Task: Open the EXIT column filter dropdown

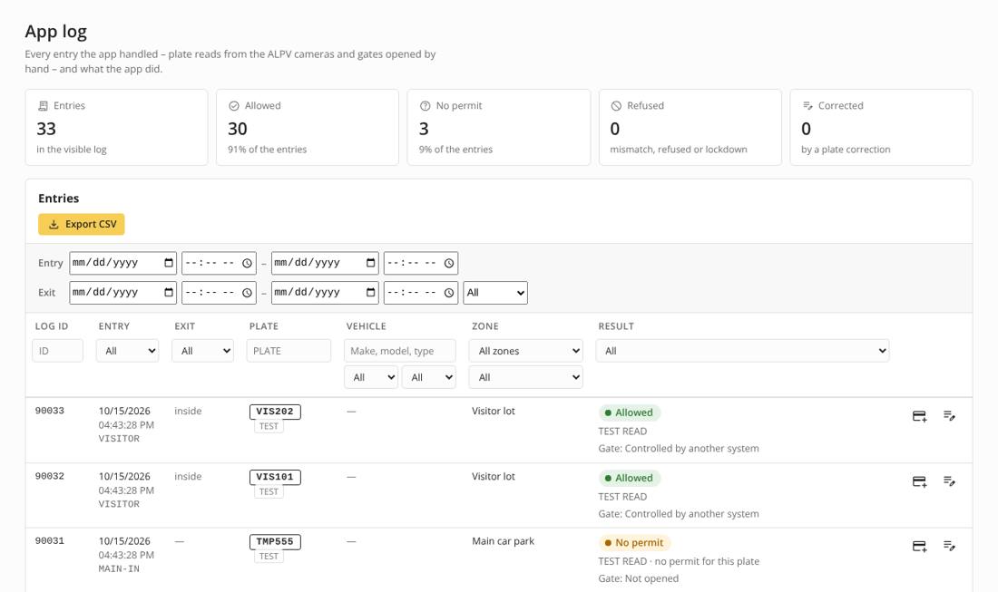Action: [x=202, y=351]
